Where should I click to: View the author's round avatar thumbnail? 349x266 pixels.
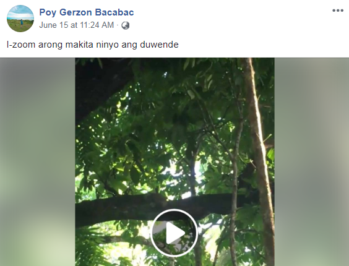[x=20, y=19]
